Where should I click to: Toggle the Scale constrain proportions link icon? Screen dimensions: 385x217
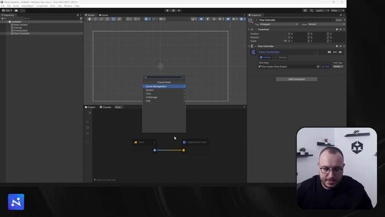285,41
